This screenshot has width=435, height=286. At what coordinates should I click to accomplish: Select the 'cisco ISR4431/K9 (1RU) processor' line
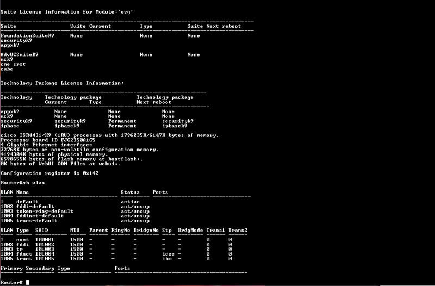click(110, 135)
